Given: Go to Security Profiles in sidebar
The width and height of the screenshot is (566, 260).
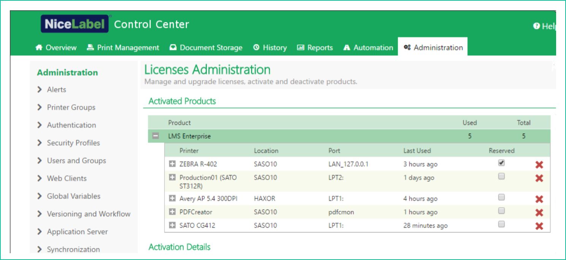Looking at the screenshot, I should pos(73,143).
